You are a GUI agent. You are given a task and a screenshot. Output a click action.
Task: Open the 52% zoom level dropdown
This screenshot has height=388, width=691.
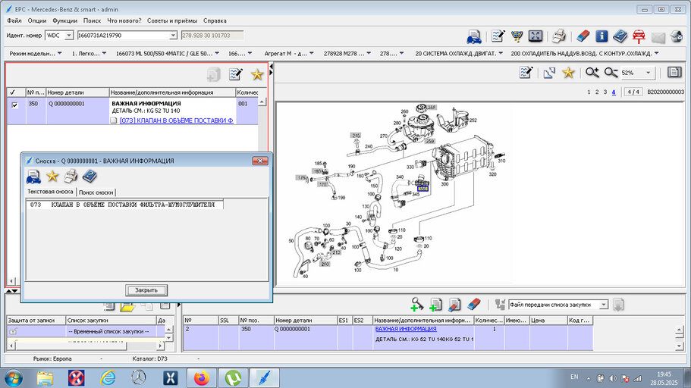point(648,73)
